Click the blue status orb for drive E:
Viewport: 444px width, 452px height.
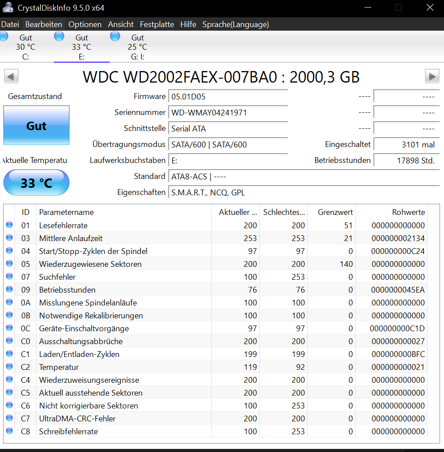[x=59, y=36]
